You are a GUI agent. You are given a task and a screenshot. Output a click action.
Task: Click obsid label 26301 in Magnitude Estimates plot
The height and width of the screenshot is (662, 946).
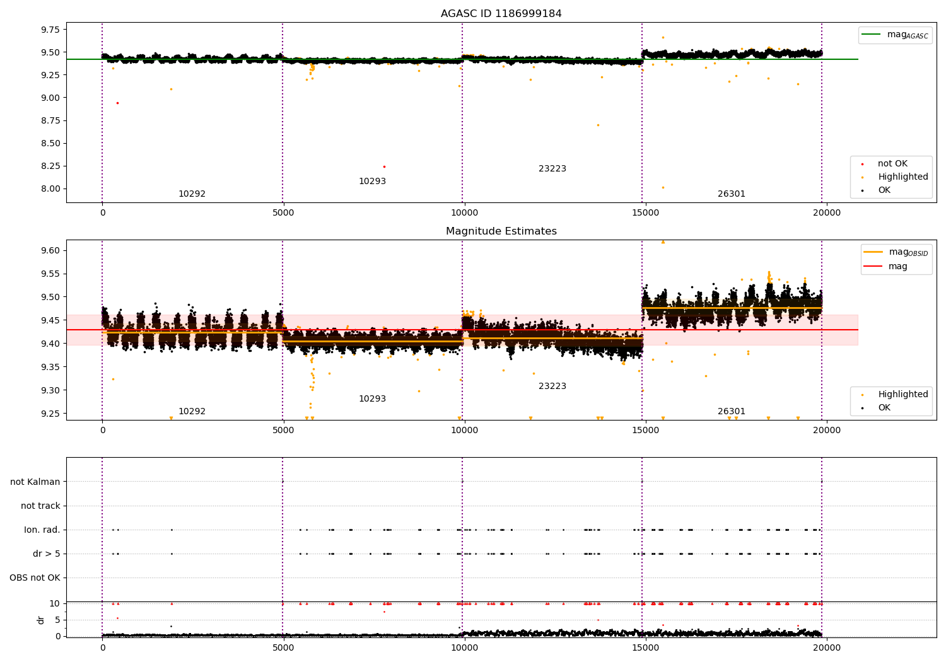click(732, 412)
